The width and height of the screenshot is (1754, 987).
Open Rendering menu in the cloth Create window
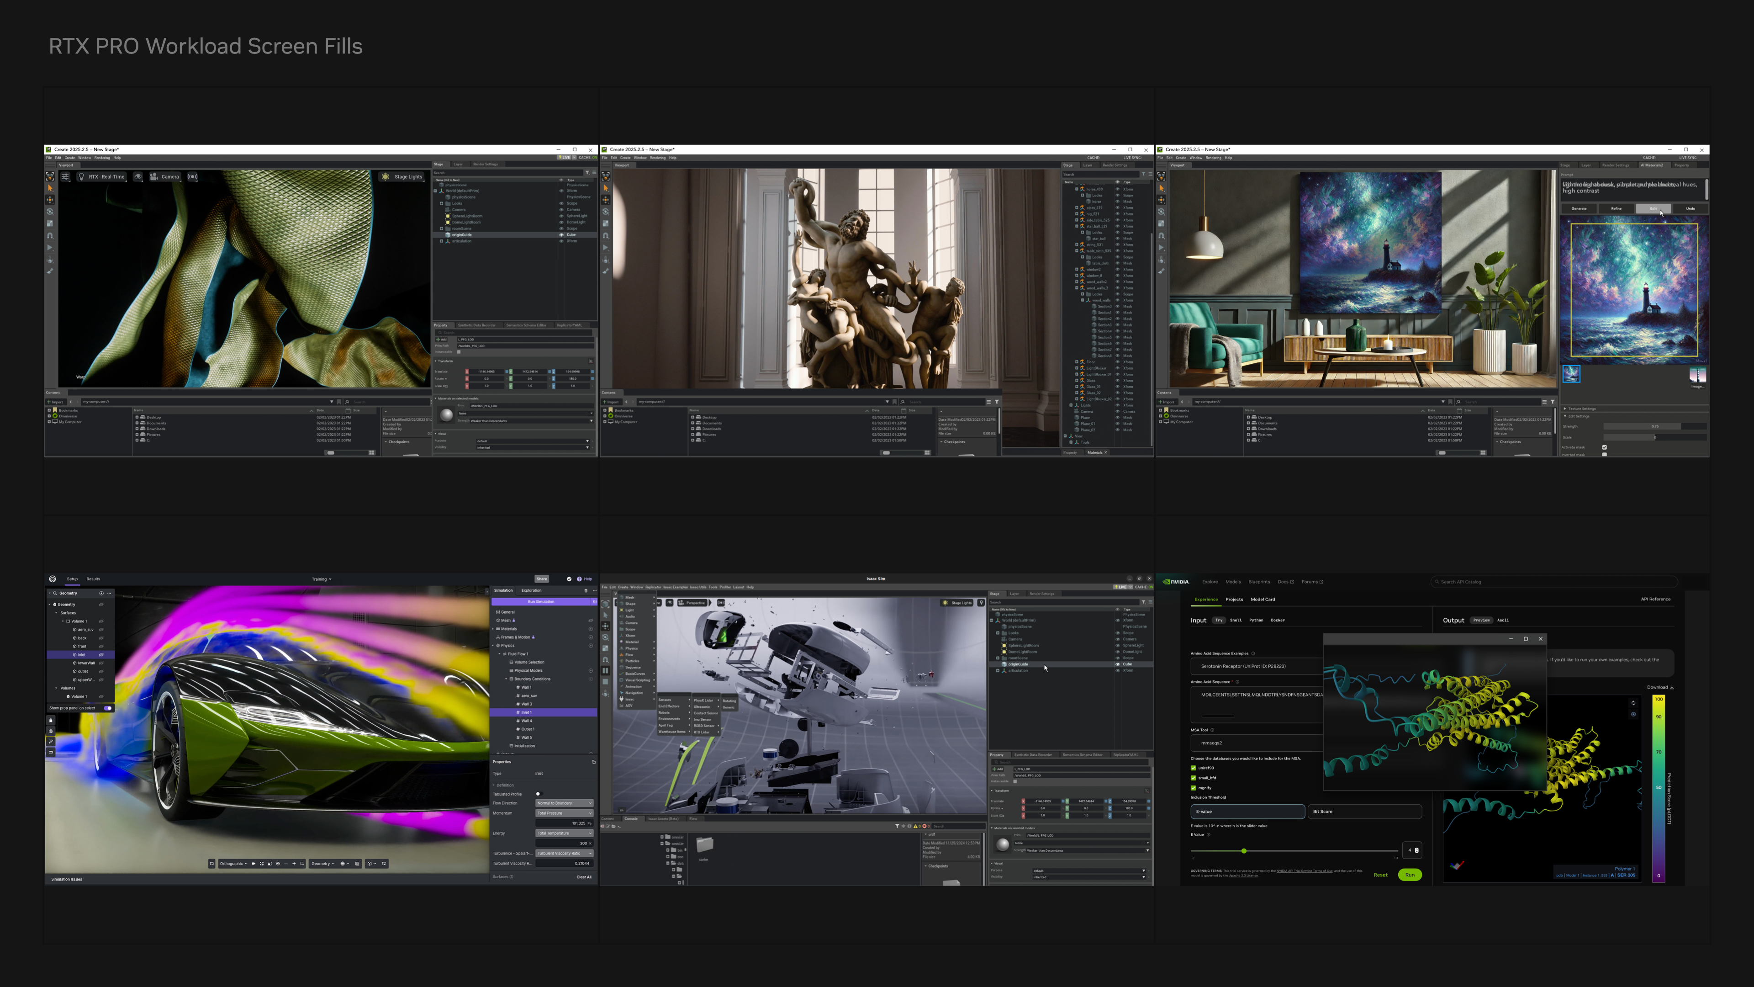[x=102, y=158]
